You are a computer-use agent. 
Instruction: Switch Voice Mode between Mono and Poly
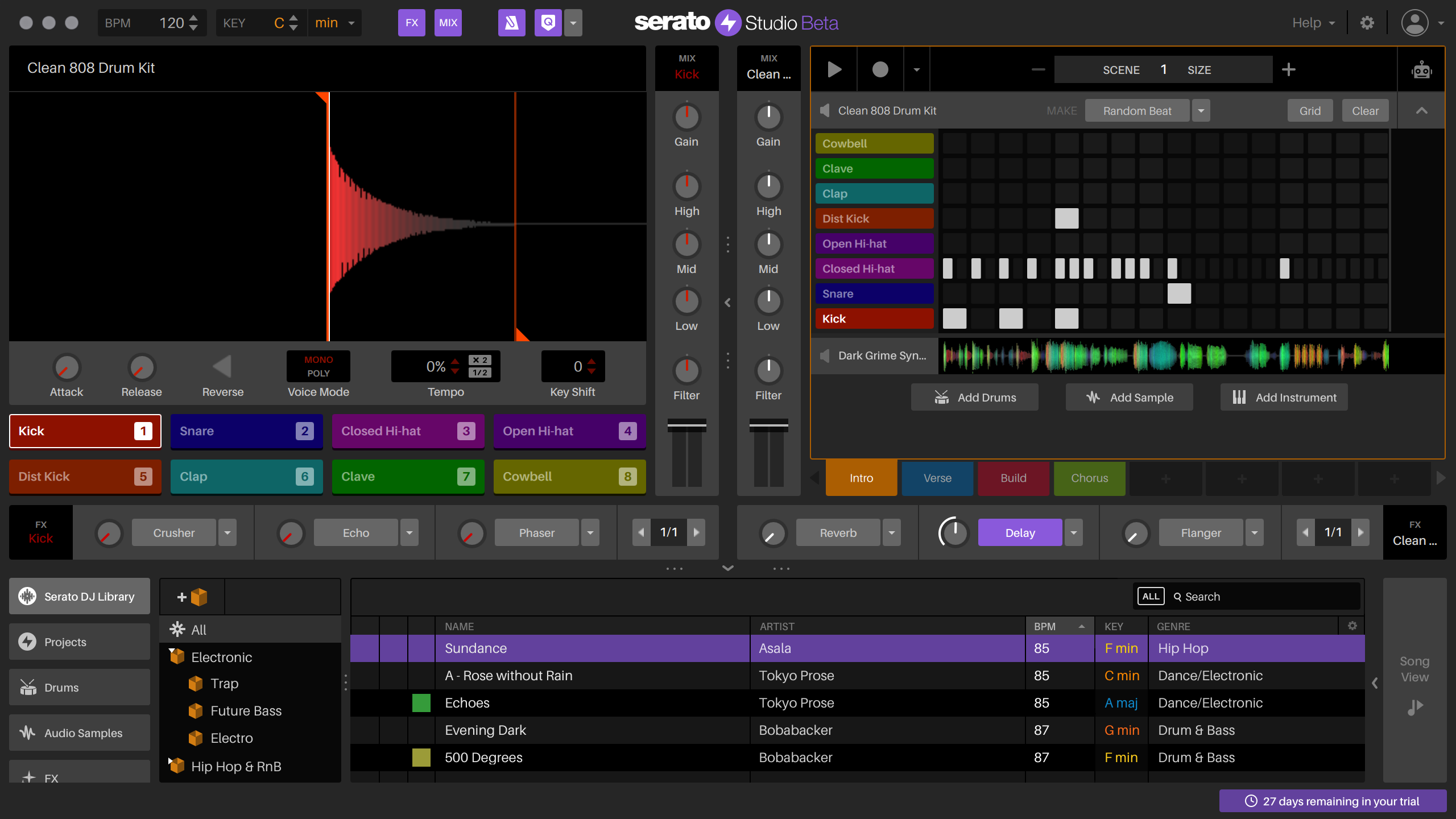click(x=318, y=366)
